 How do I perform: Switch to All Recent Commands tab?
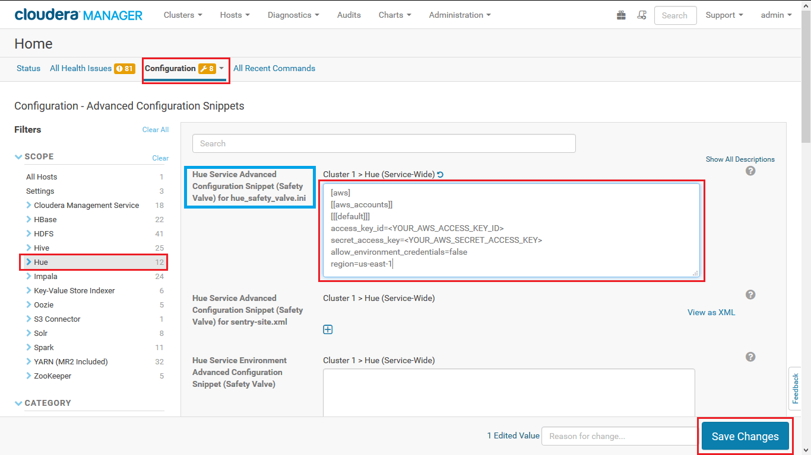point(274,69)
